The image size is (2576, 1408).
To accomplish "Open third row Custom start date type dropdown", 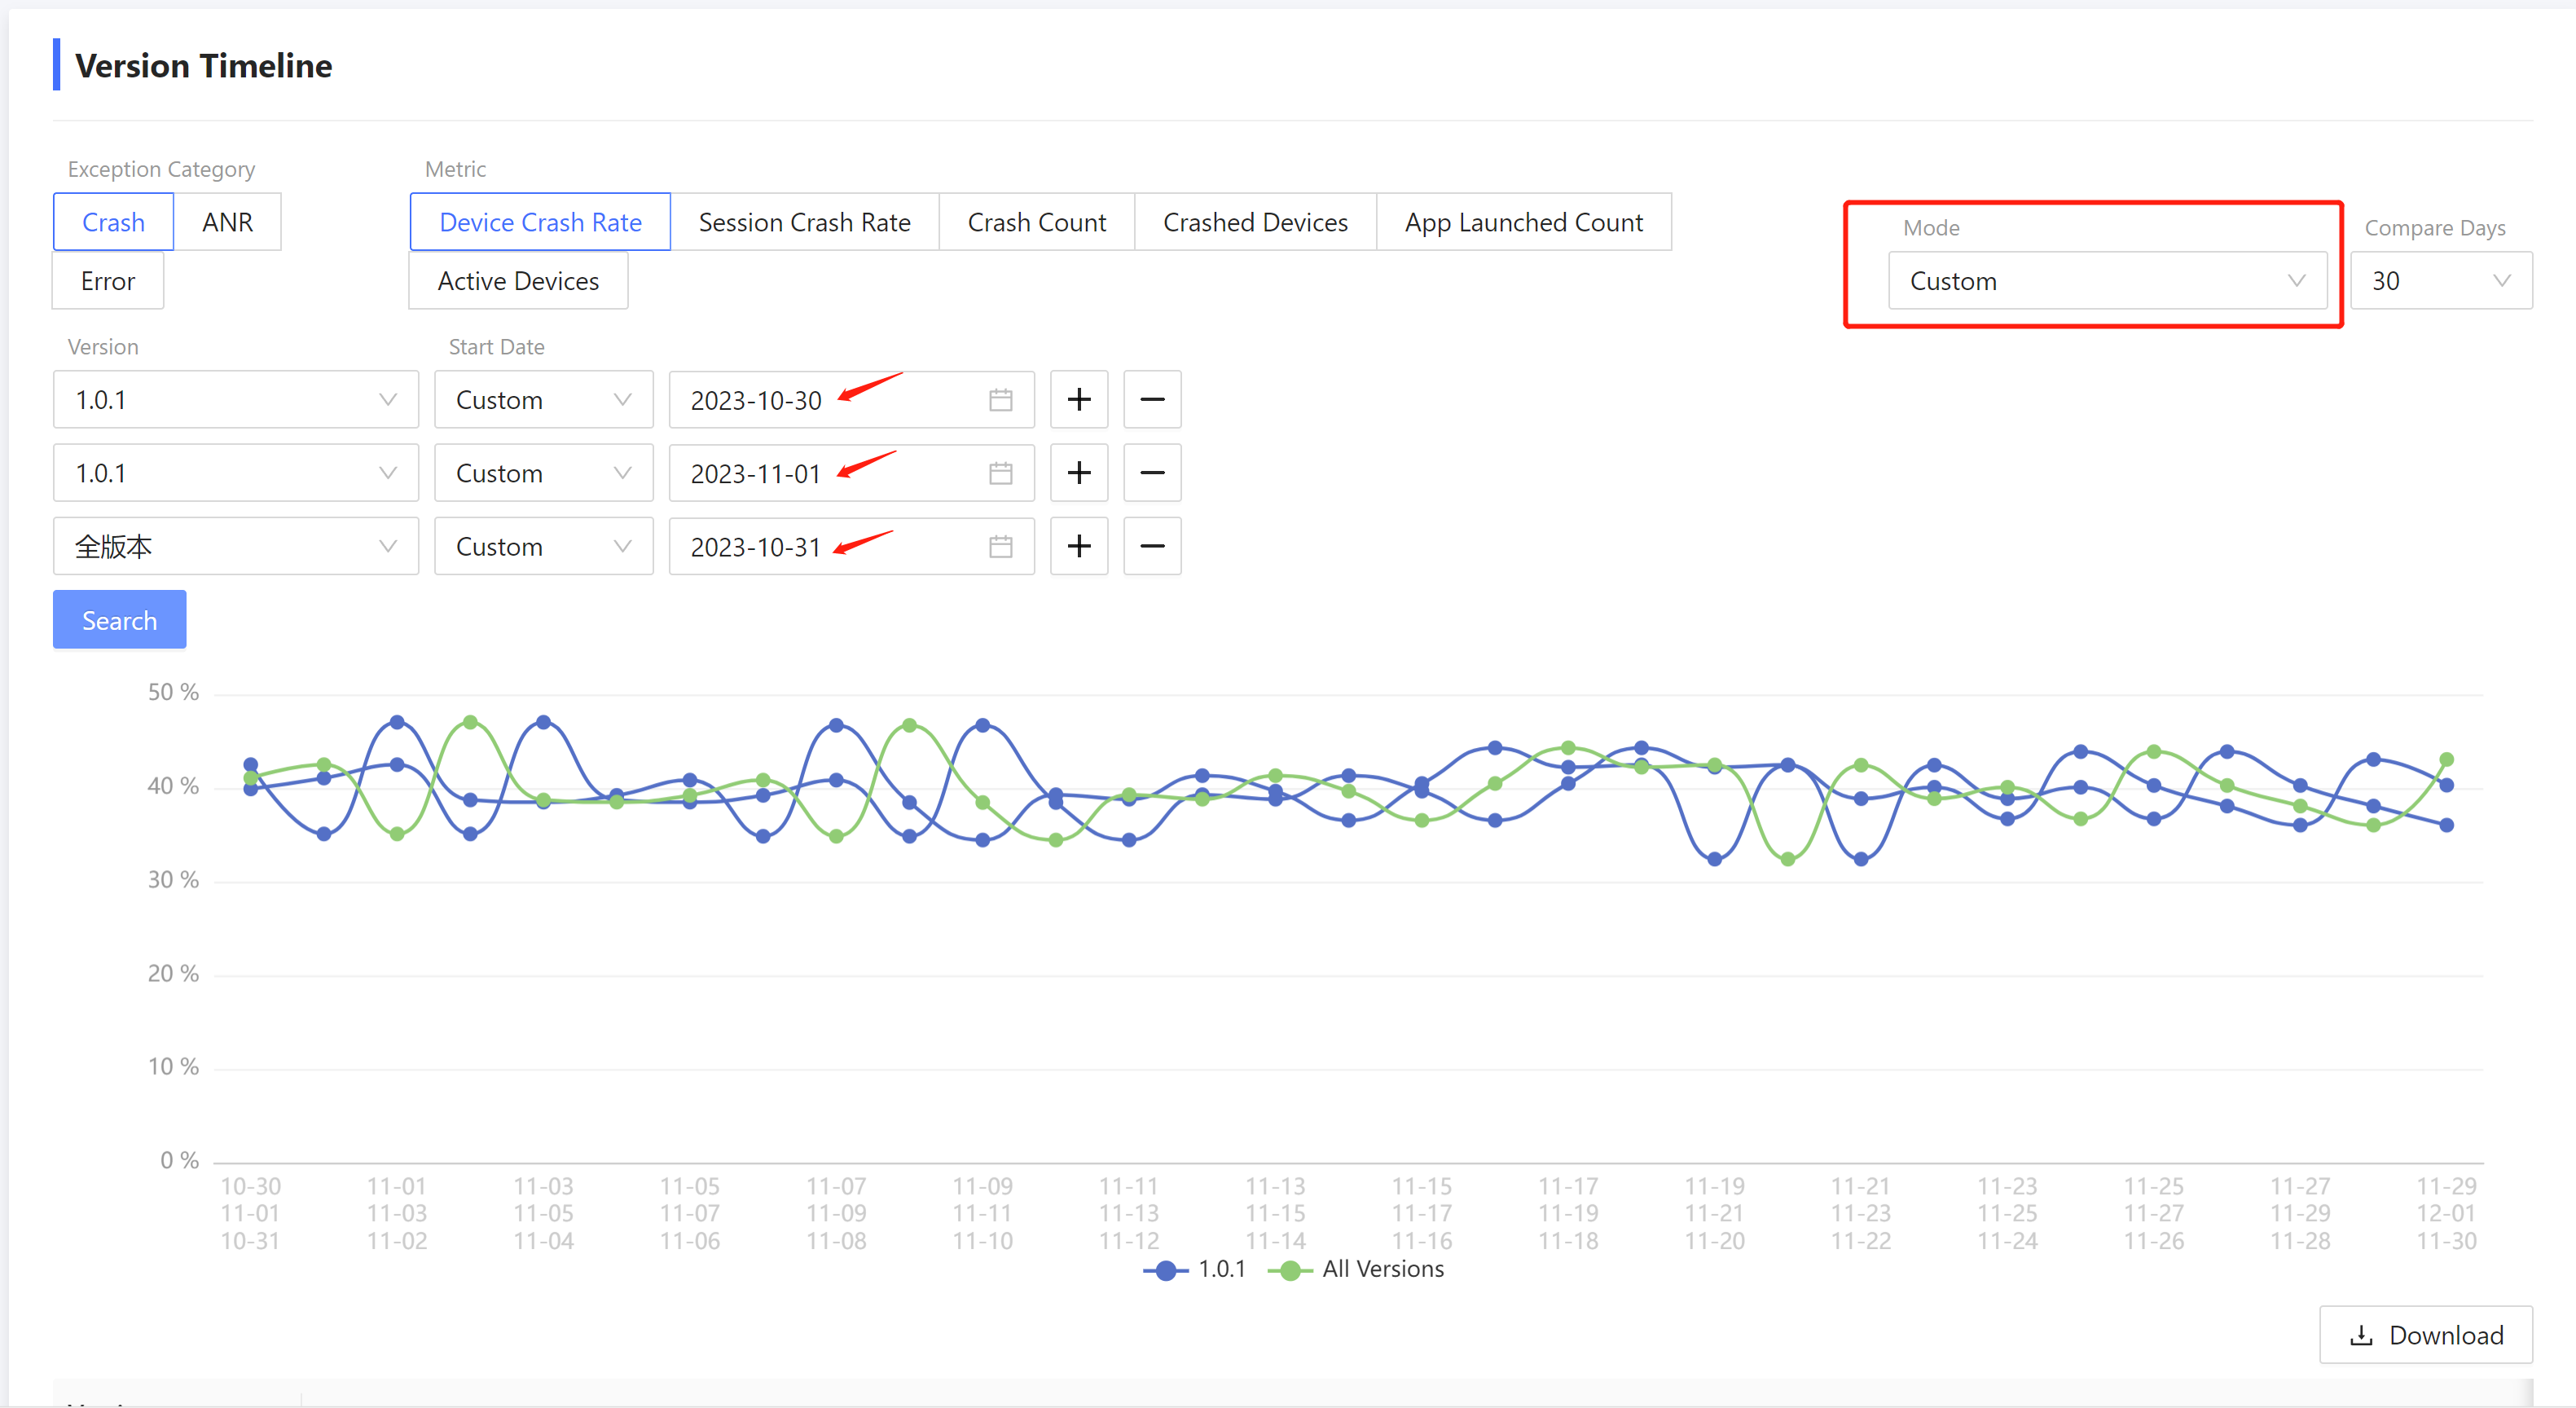I will point(544,546).
